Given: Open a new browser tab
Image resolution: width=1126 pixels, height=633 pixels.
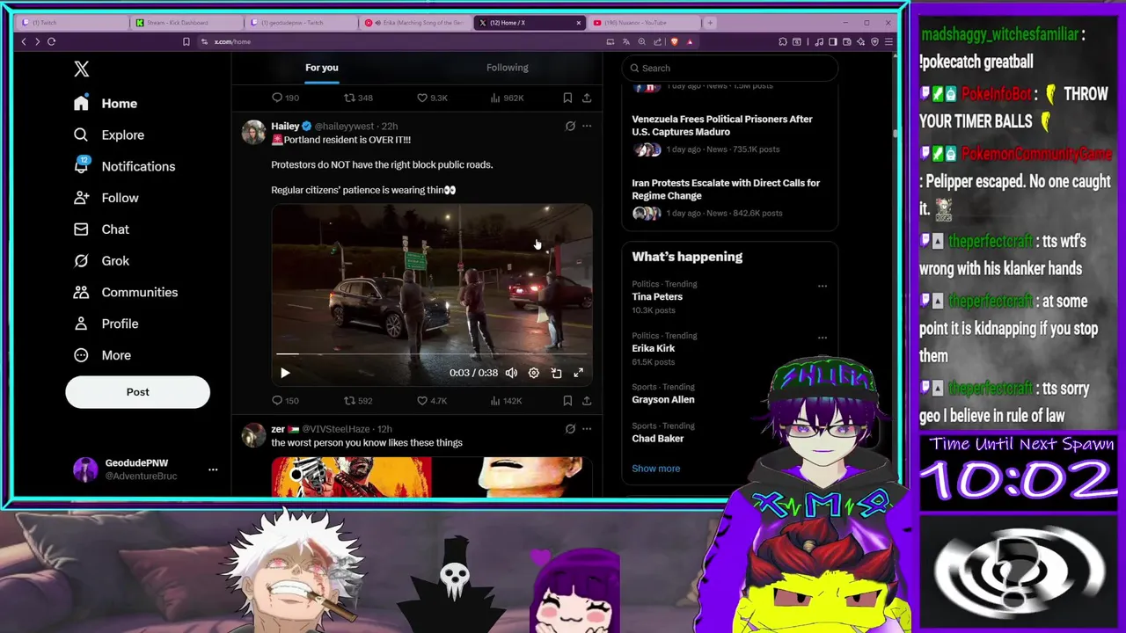Looking at the screenshot, I should click(710, 23).
